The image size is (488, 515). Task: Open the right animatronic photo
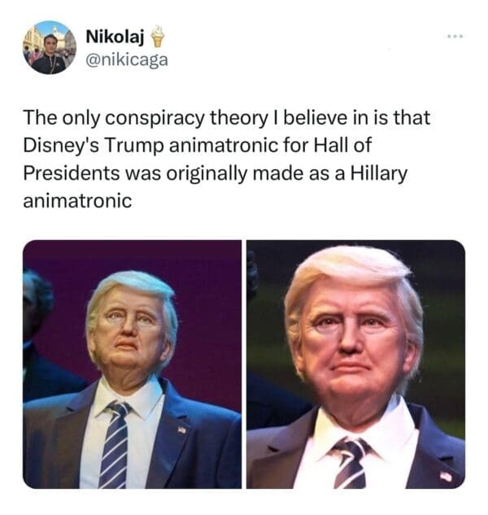click(x=355, y=364)
